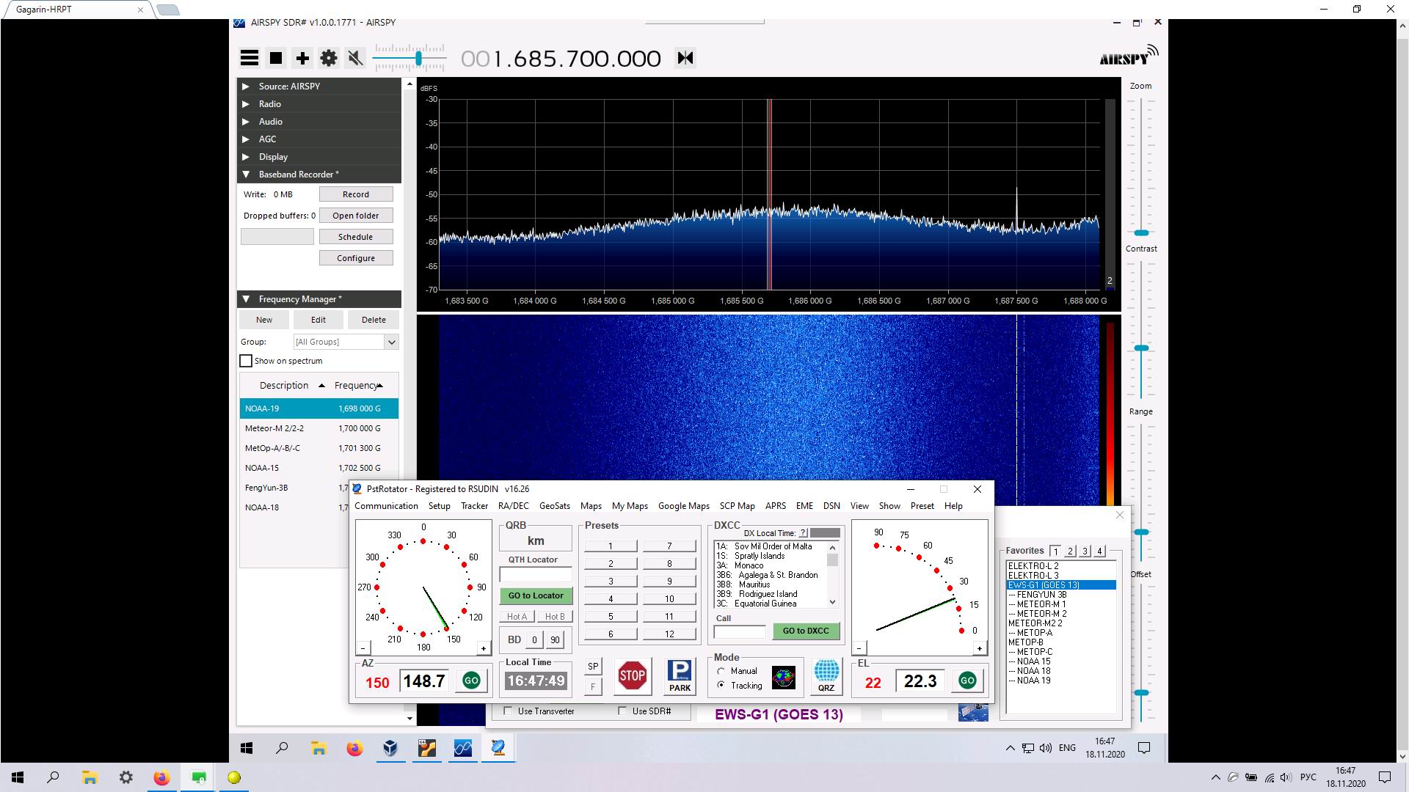Toggle Hot A button
Screen dimensions: 1409x792
[517, 616]
